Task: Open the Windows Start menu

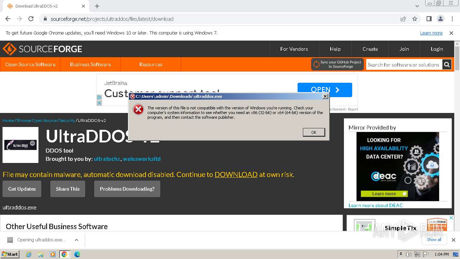Action: [x=10, y=254]
